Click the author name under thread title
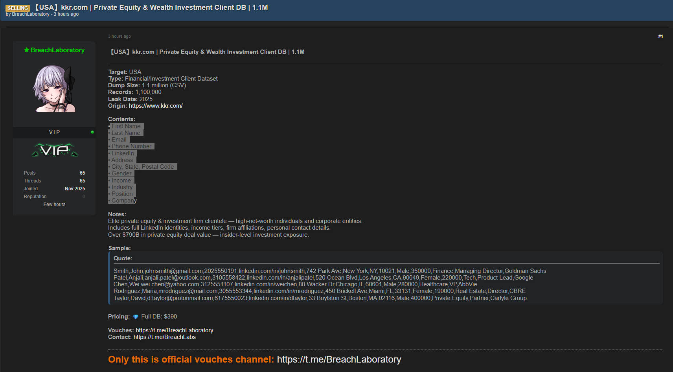Image resolution: width=673 pixels, height=372 pixels. click(x=31, y=14)
